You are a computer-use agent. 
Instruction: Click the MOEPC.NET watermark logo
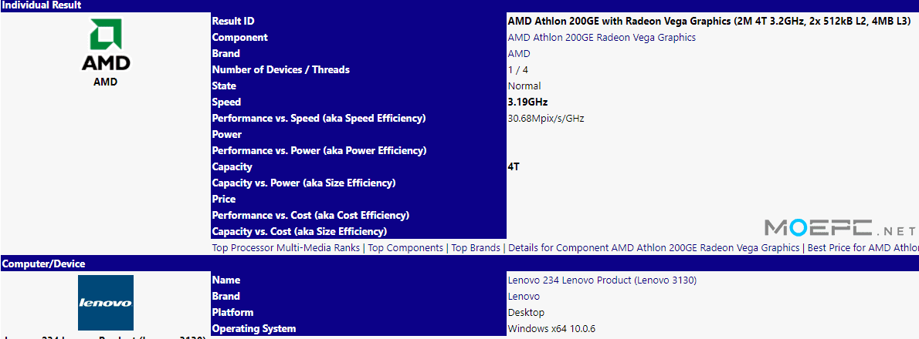pyautogui.click(x=840, y=227)
